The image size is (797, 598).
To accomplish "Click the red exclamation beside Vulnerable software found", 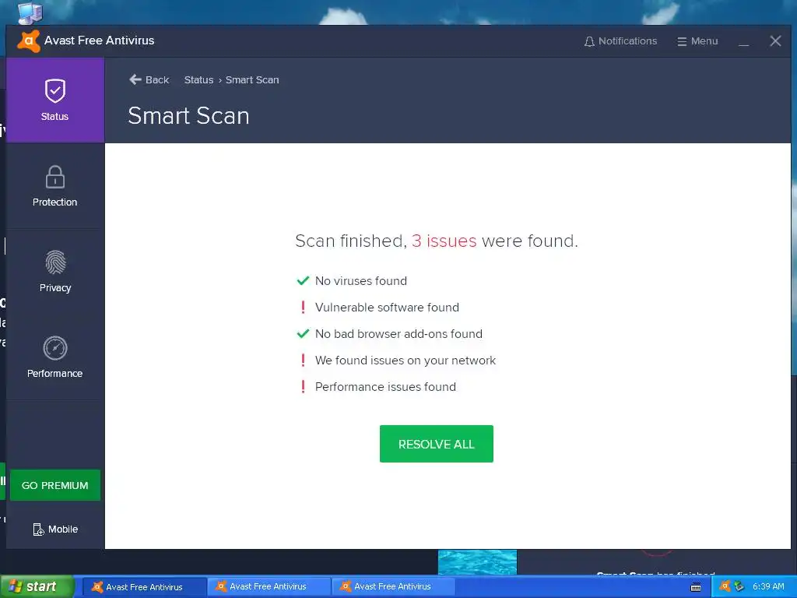I will [x=303, y=307].
